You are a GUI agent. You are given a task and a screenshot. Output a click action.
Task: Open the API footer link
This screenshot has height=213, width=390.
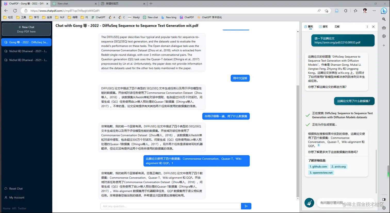click(x=14, y=208)
